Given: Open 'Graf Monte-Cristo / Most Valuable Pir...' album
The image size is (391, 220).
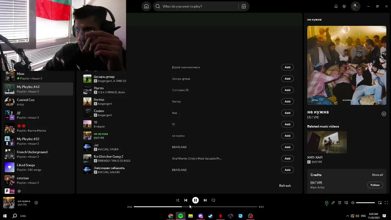Looking at the screenshot, I should click(197, 159).
